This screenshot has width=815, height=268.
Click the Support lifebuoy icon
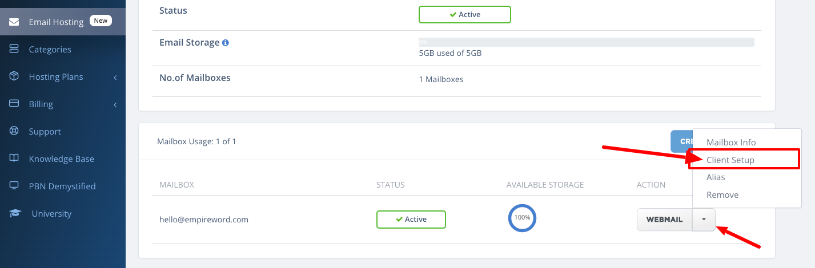15,131
